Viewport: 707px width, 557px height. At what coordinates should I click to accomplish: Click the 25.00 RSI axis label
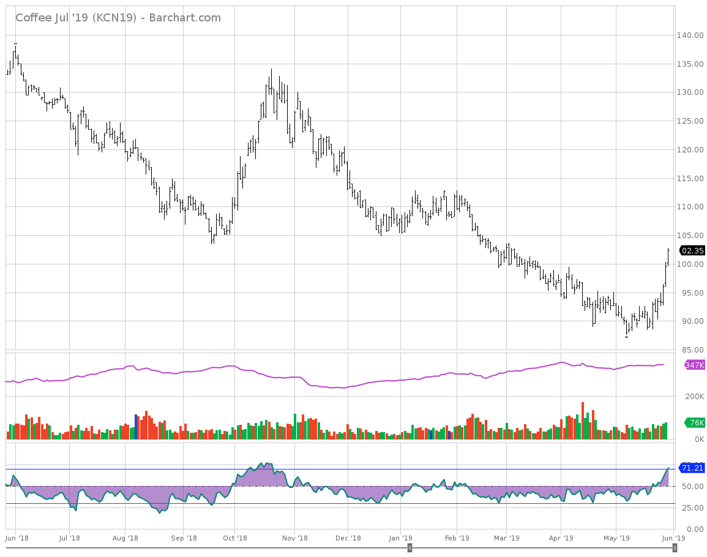(692, 508)
